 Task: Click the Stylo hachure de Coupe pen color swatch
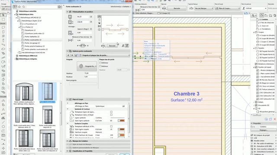click(121, 135)
